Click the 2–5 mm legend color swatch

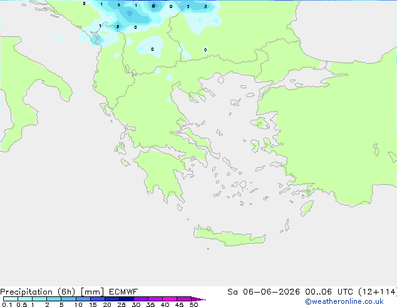click(54, 299)
